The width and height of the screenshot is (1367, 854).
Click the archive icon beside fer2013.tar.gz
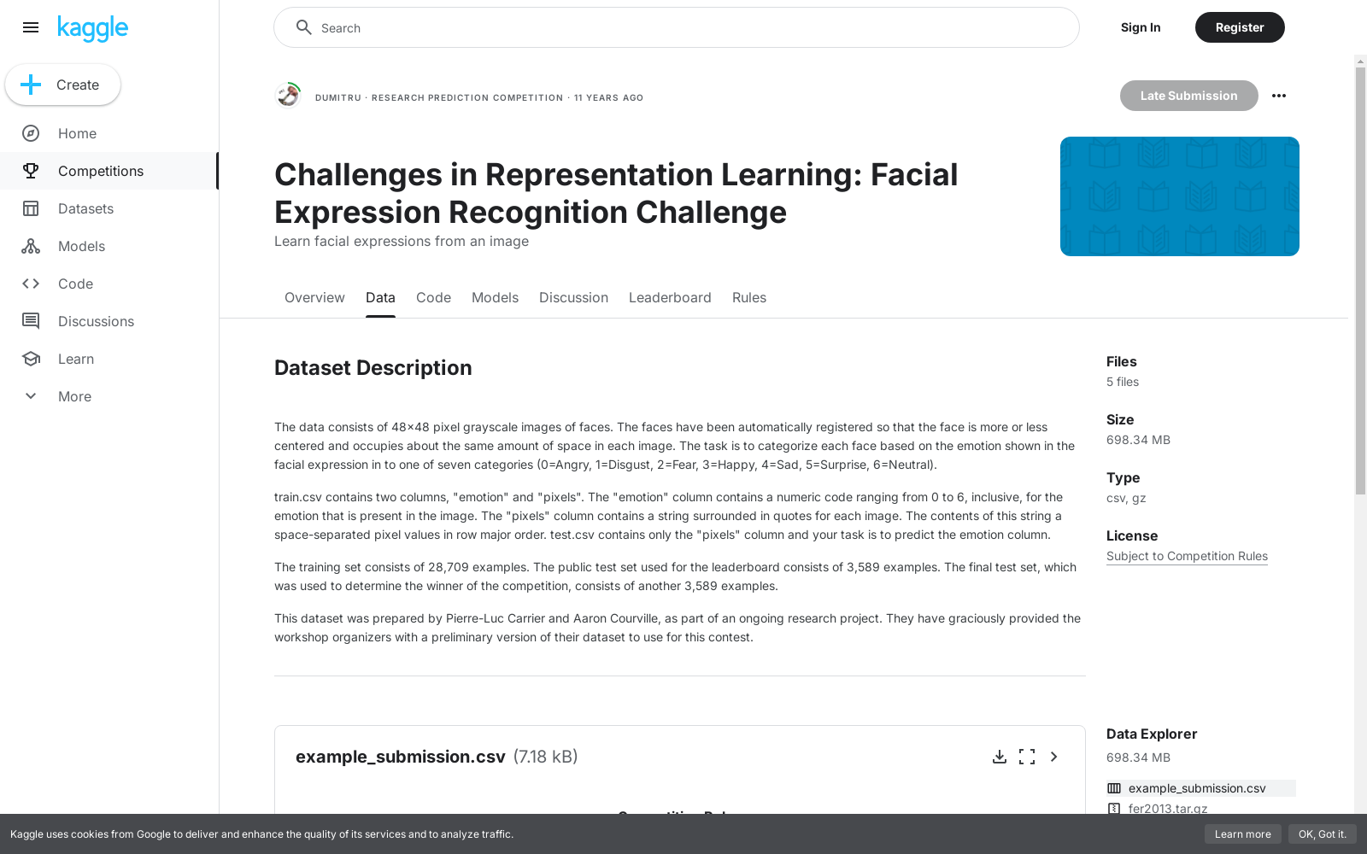(1114, 809)
